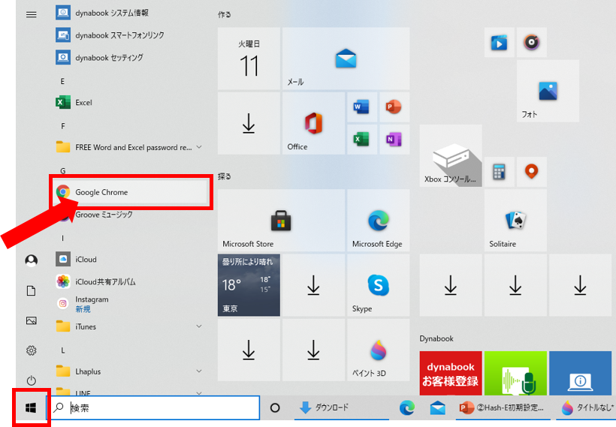Image resolution: width=616 pixels, height=427 pixels.
Task: Open dynabook セッティング app
Action: click(131, 58)
